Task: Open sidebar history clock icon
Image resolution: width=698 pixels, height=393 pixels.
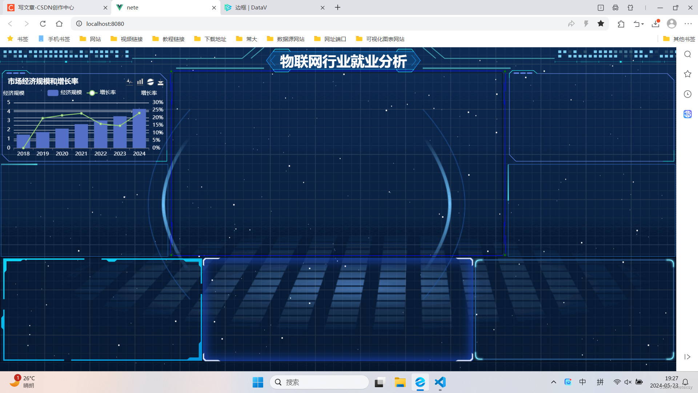Action: [x=687, y=94]
